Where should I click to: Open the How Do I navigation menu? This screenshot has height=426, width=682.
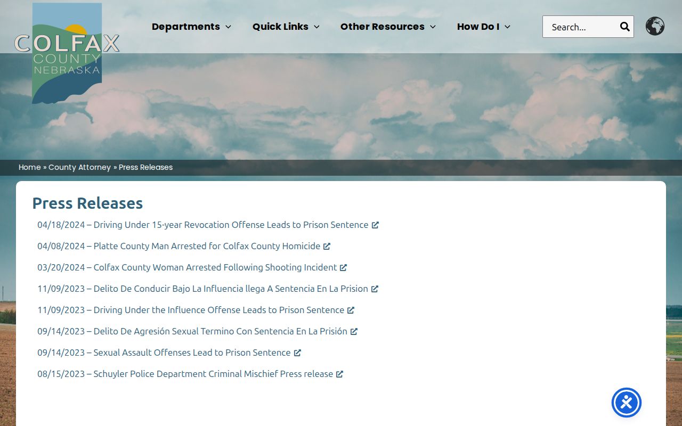coord(484,27)
